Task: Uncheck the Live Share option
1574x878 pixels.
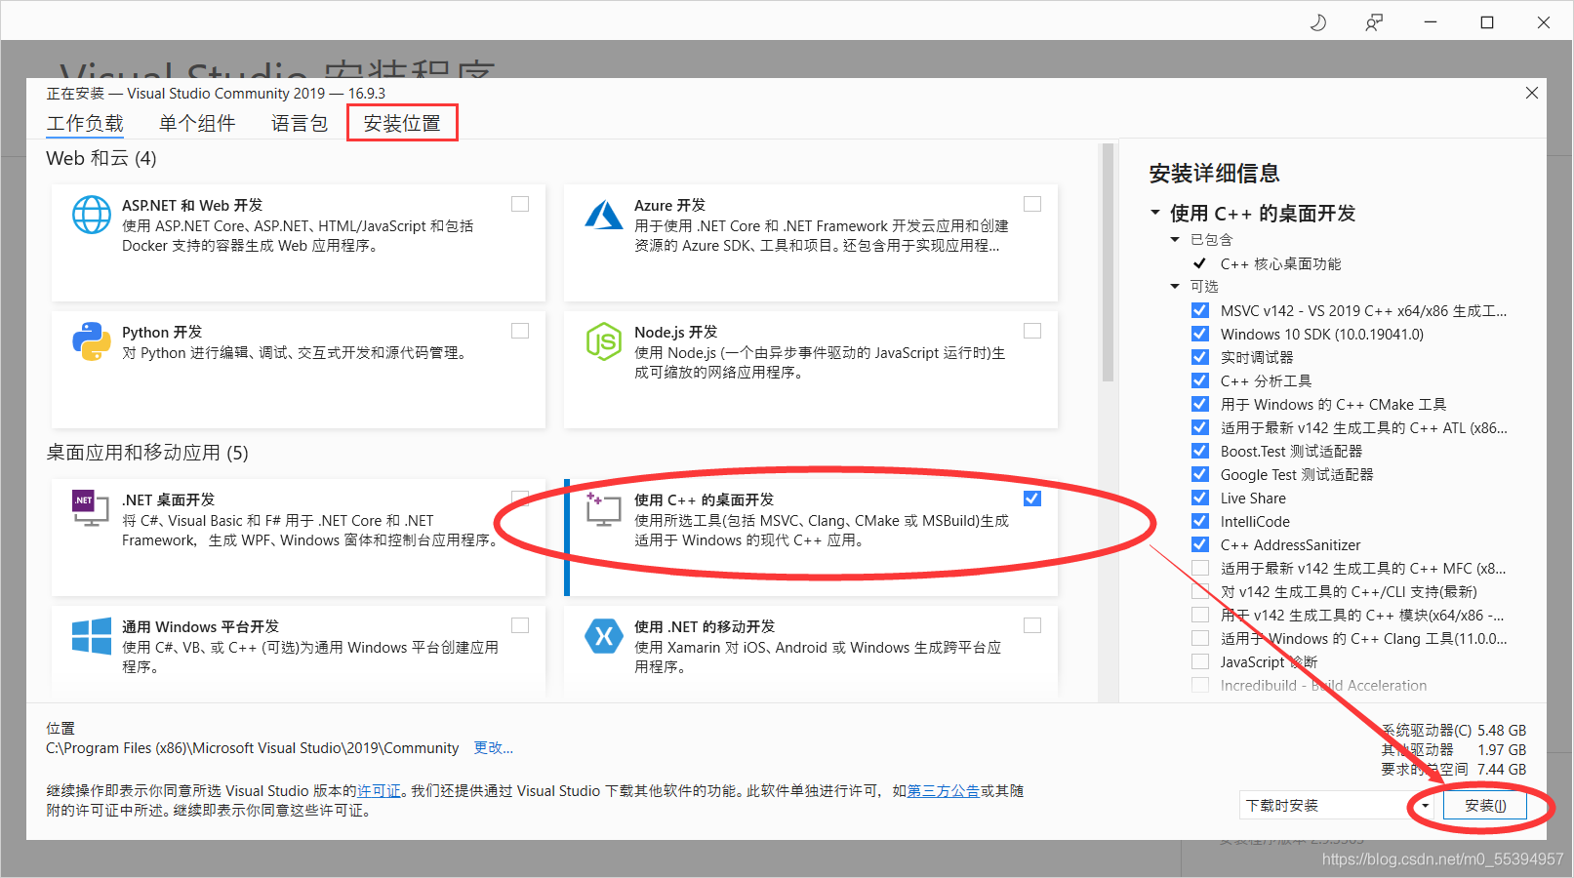Action: (x=1200, y=498)
